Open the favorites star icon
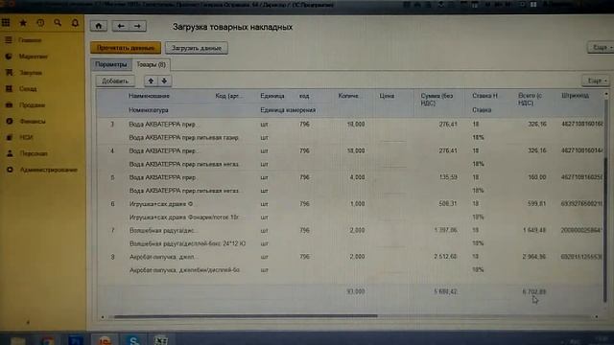Screen dimensions: 614x345 click(x=23, y=23)
